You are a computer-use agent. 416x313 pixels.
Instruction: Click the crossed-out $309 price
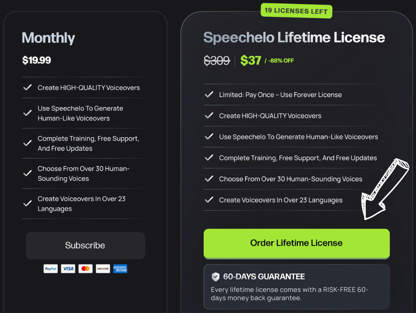click(x=217, y=61)
